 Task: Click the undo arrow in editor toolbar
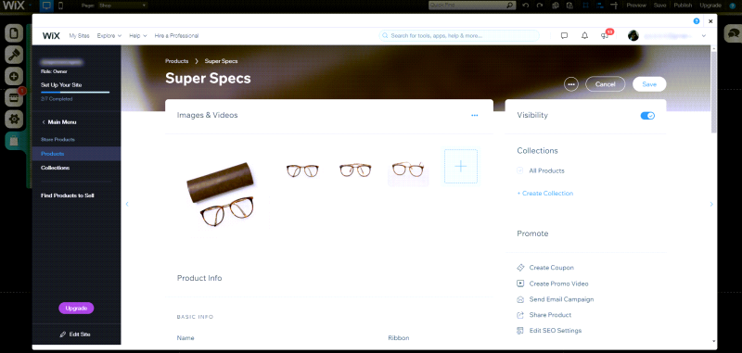(525, 6)
